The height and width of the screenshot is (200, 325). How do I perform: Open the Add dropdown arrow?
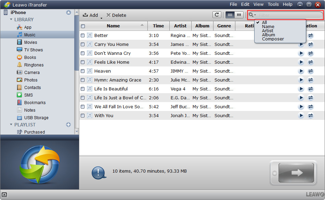point(101,18)
